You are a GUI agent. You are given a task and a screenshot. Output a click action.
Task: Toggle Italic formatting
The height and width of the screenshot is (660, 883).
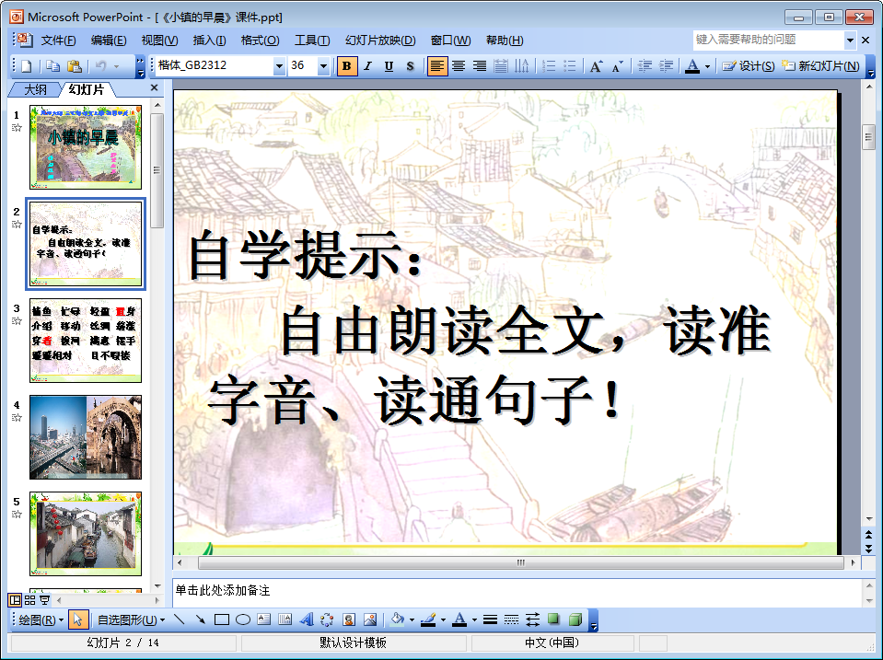367,66
